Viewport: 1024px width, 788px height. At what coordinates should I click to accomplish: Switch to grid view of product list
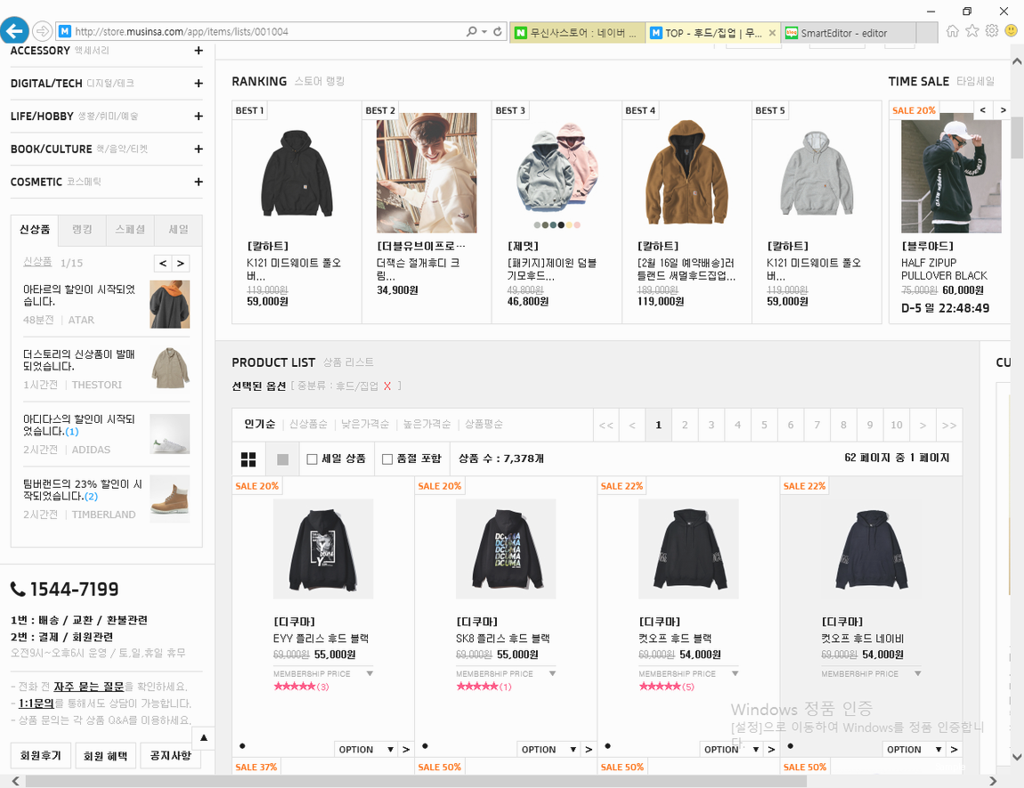[x=248, y=459]
